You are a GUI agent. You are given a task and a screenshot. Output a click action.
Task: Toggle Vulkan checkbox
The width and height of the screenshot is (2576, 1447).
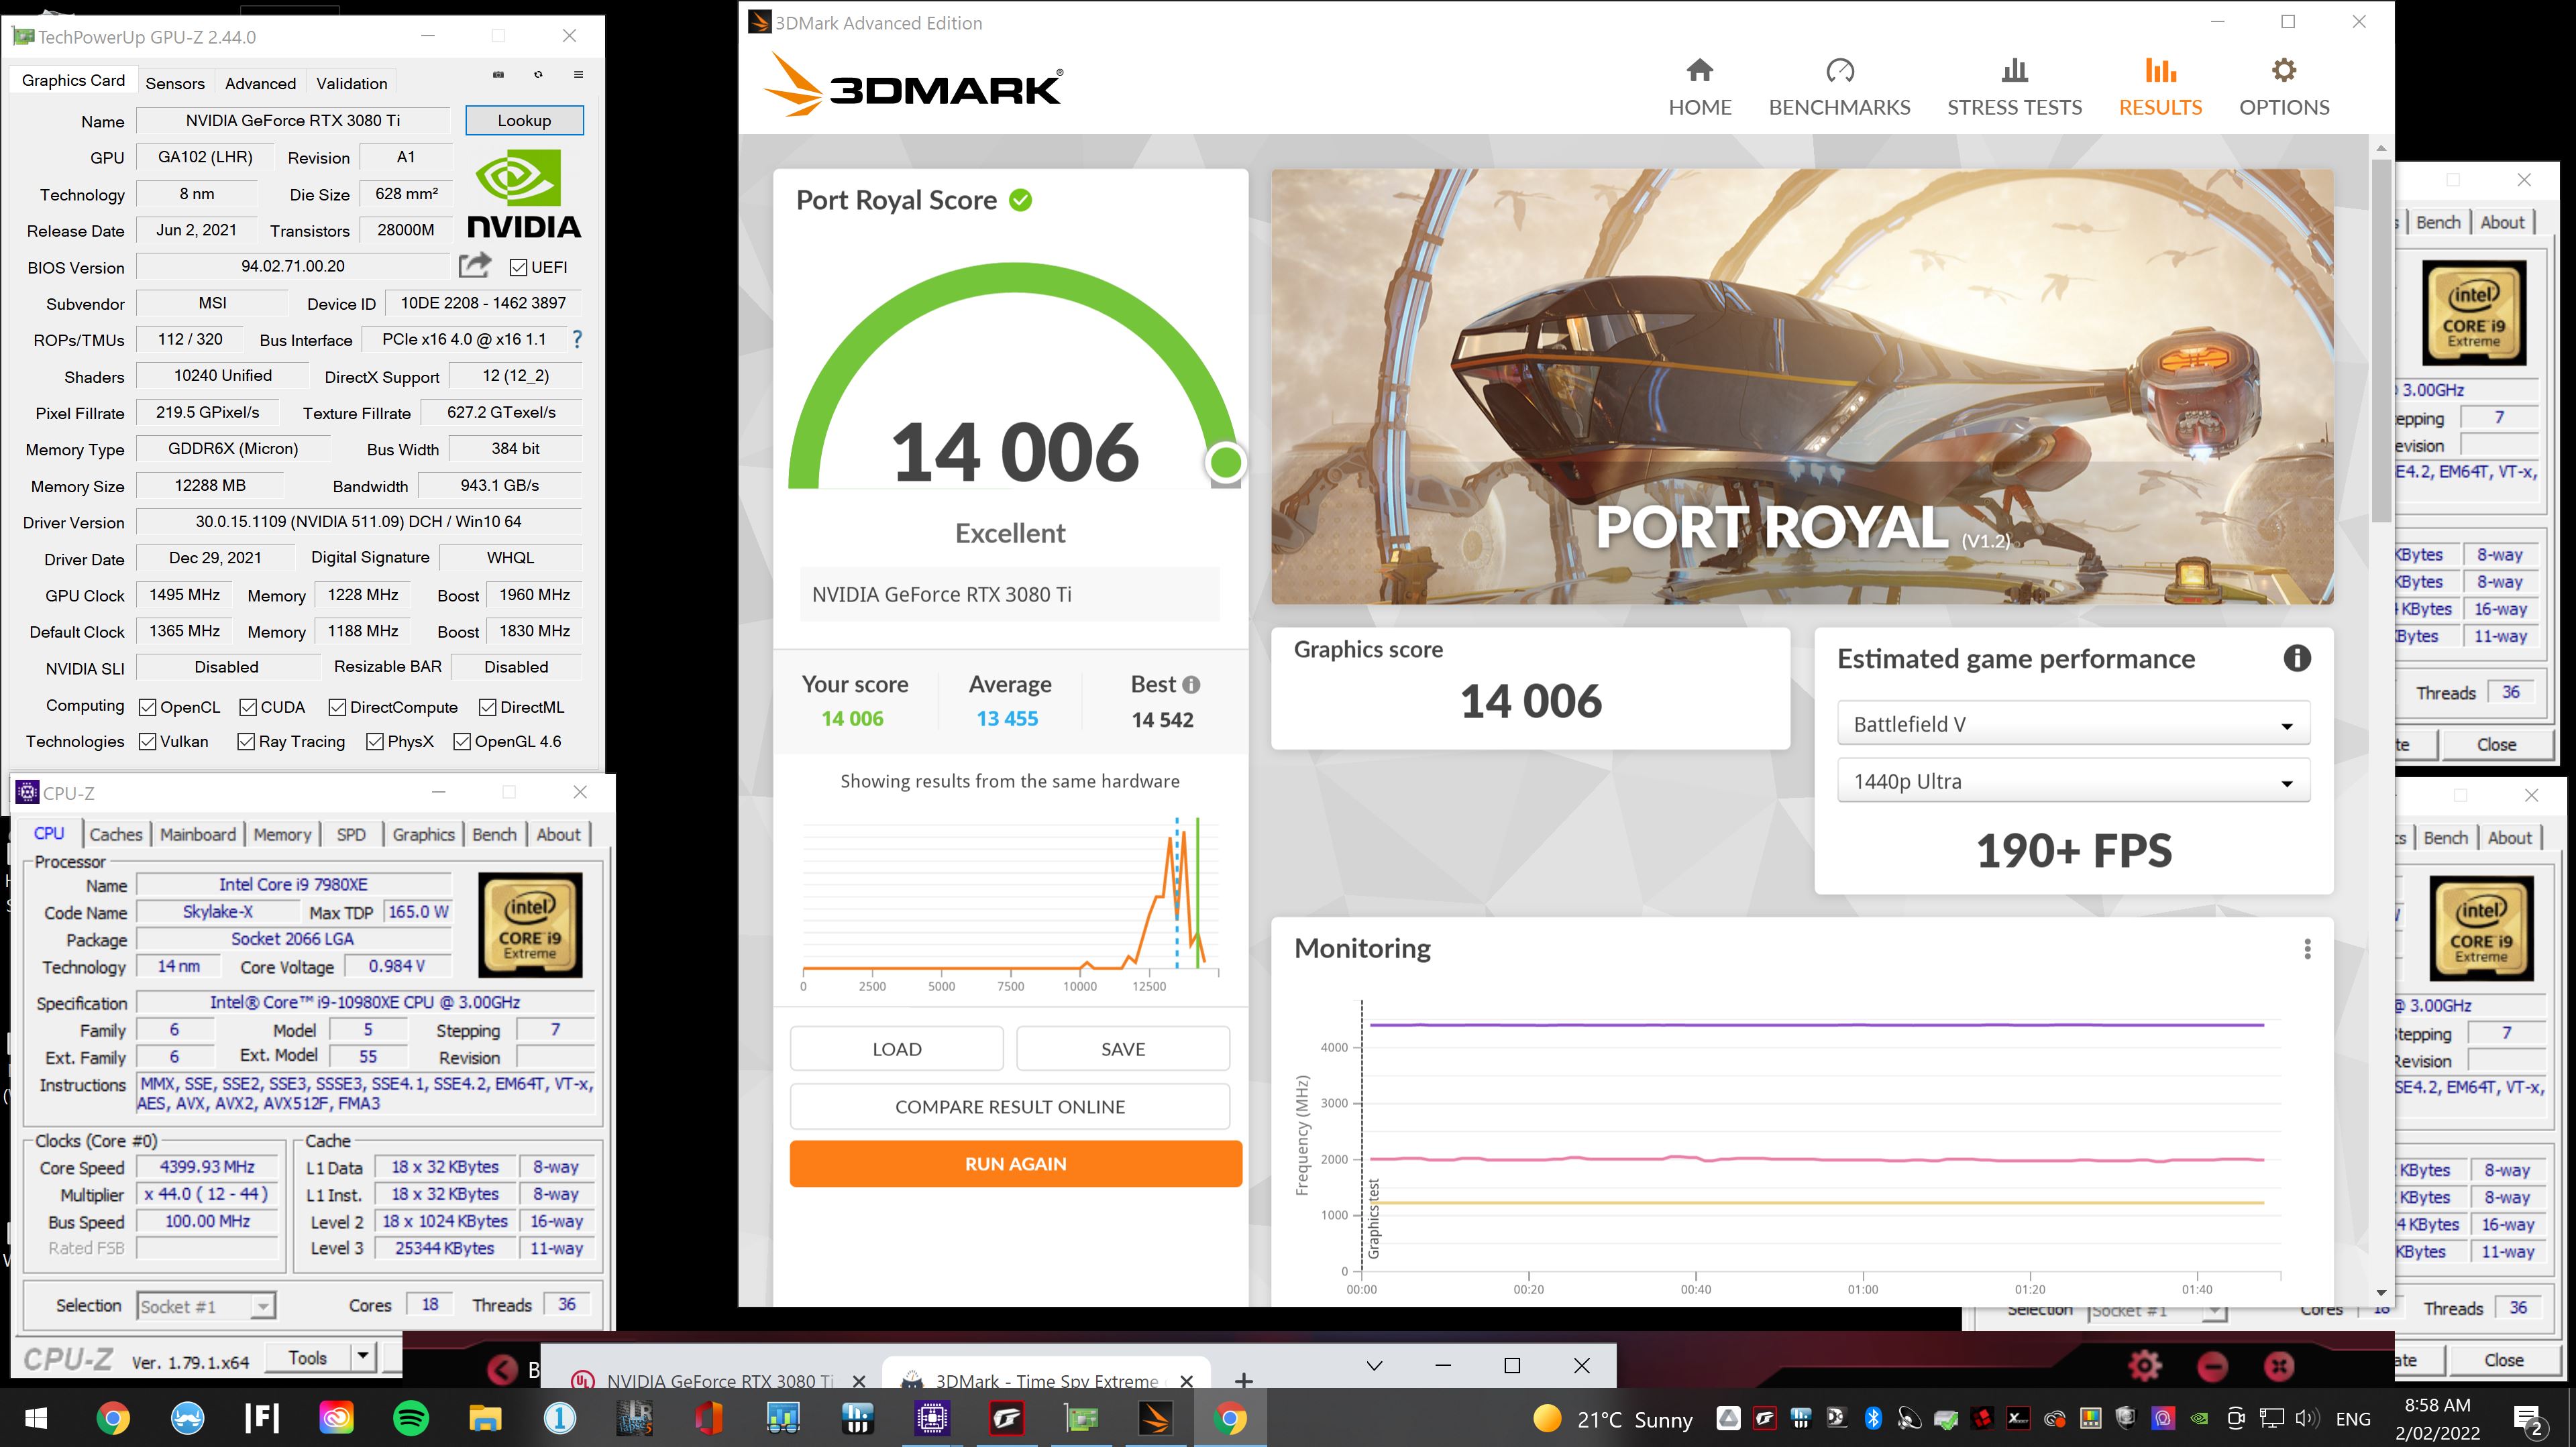[x=148, y=742]
